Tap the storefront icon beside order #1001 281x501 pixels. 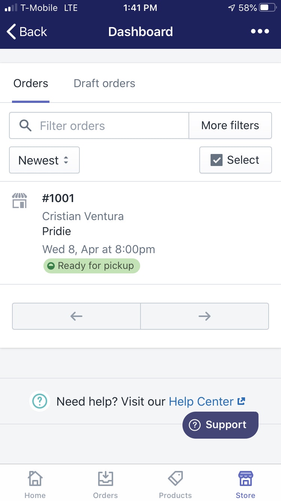point(19,201)
